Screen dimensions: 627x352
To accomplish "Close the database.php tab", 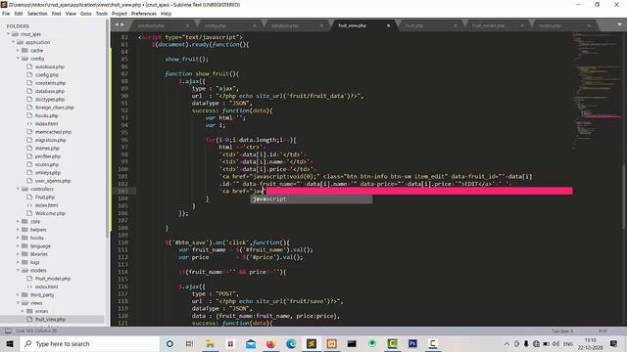I will (x=321, y=25).
